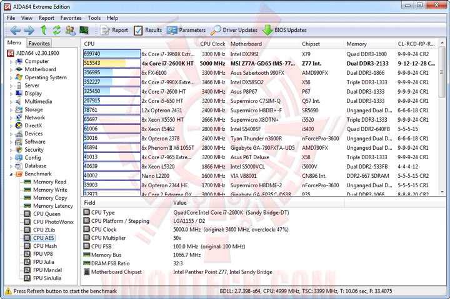
Task: Switch to the Favorites tab
Action: 39,43
